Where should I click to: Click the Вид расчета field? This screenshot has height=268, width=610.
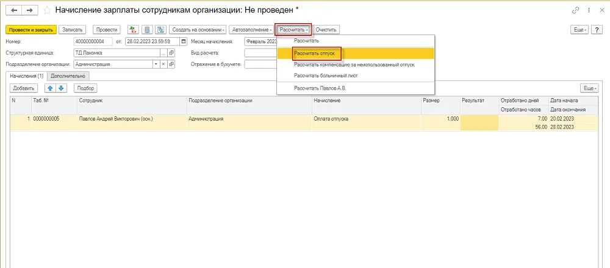tap(260, 53)
